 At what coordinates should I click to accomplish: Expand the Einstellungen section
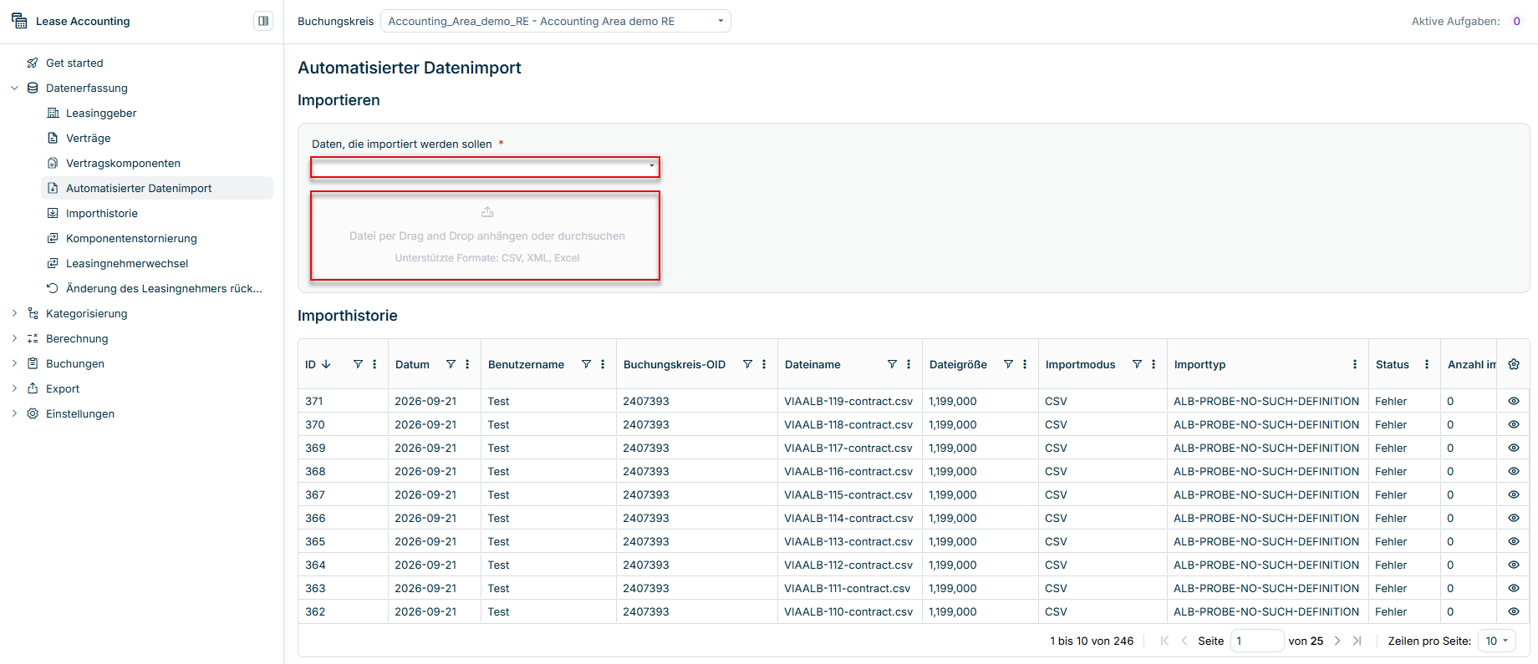(x=14, y=413)
